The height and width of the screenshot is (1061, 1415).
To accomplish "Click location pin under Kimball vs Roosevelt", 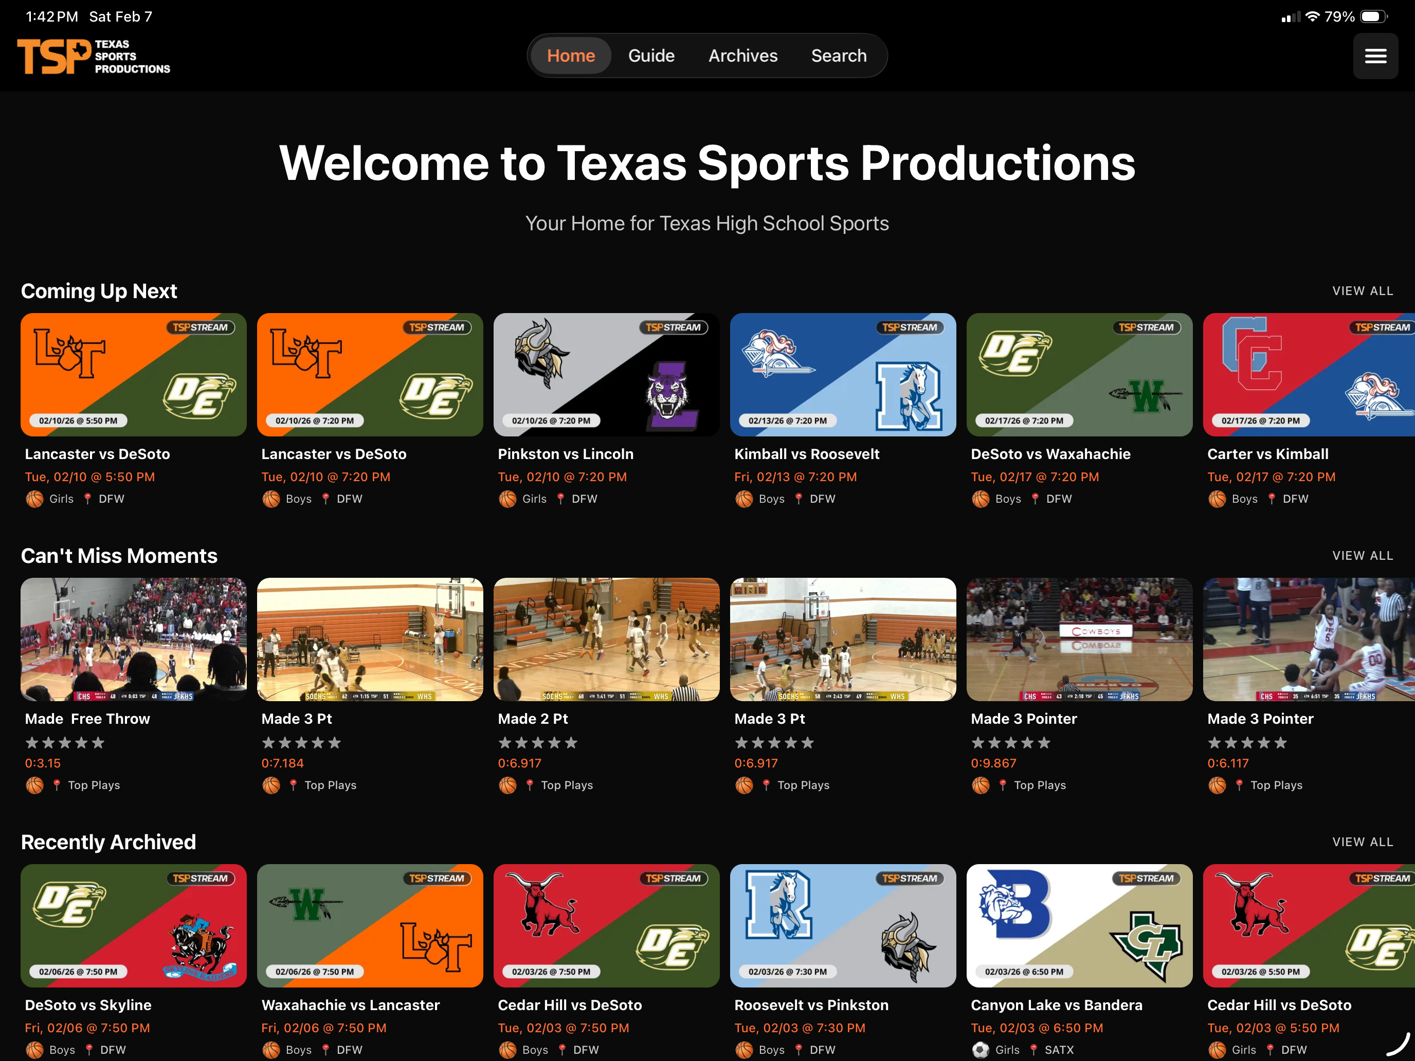I will [x=799, y=499].
